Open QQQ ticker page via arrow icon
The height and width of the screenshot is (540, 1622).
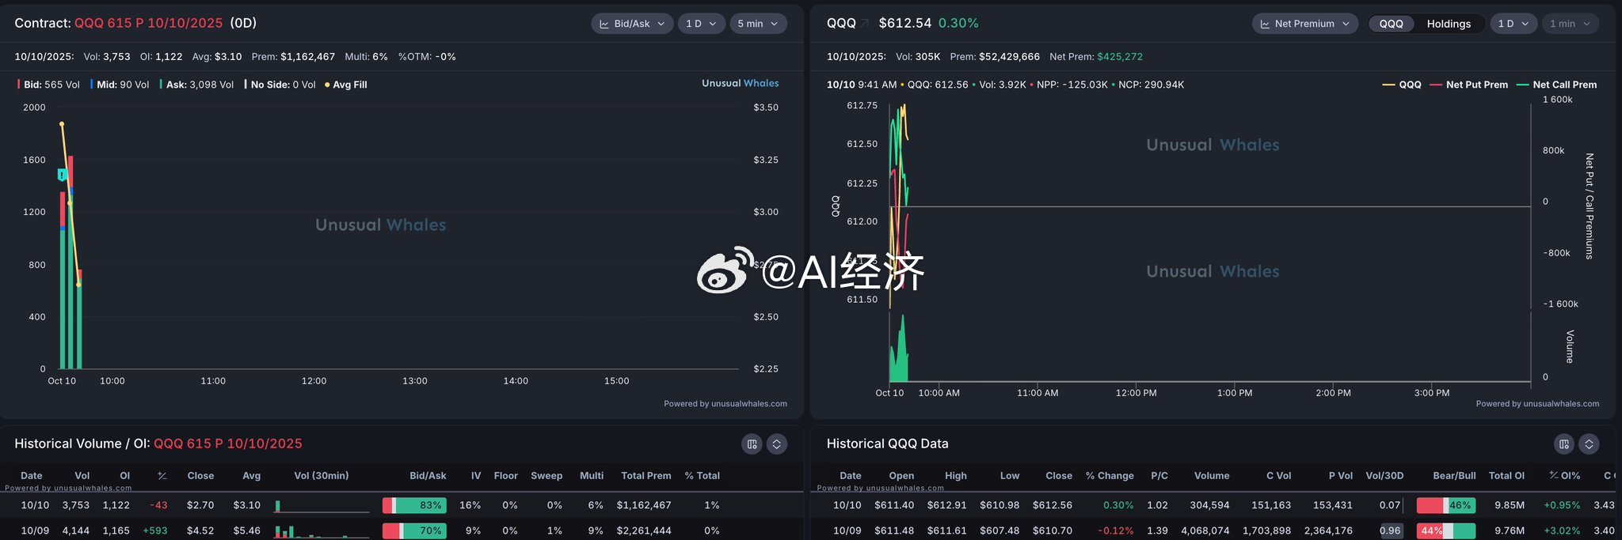[865, 24]
